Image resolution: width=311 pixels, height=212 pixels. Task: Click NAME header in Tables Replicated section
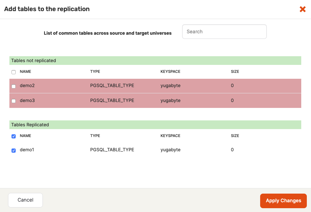pos(25,136)
